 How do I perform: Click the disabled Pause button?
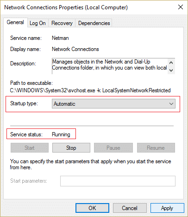(113, 148)
